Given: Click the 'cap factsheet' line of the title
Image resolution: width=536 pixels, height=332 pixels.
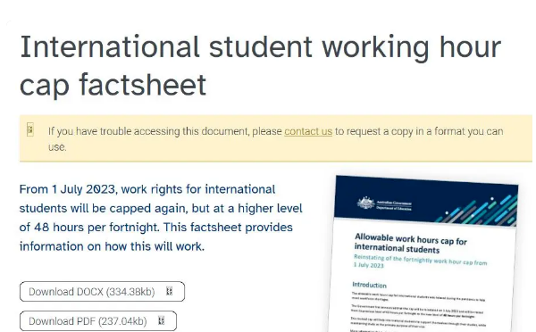Looking at the screenshot, I should (x=113, y=85).
